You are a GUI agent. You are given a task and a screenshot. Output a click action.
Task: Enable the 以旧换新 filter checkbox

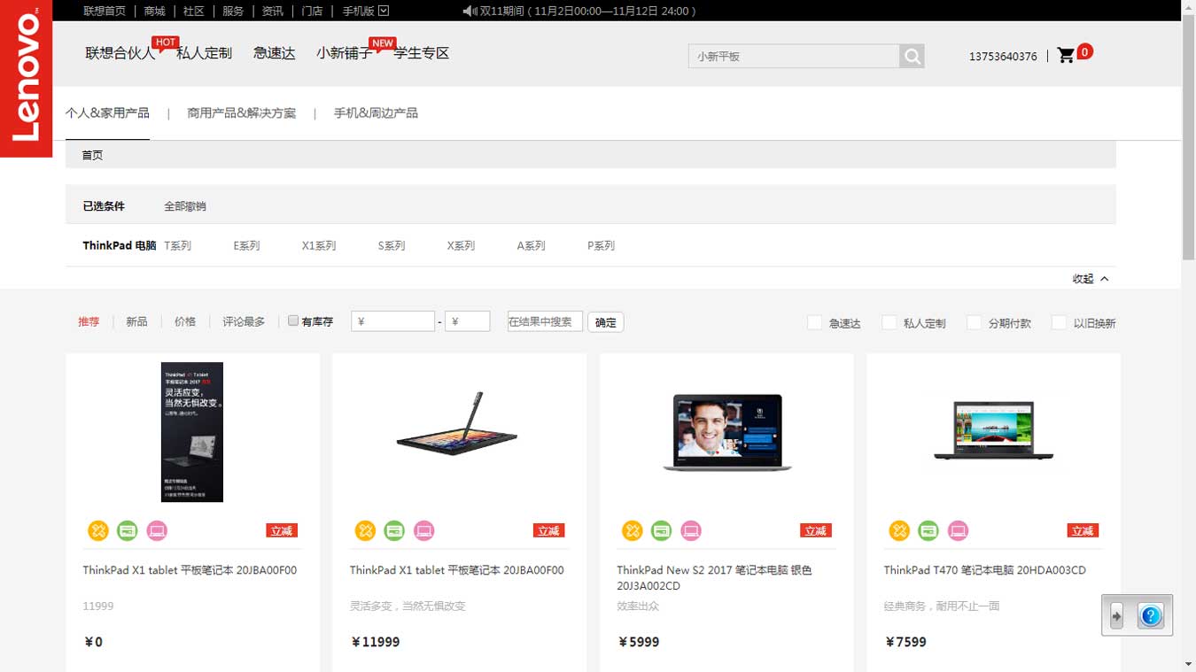click(1059, 322)
